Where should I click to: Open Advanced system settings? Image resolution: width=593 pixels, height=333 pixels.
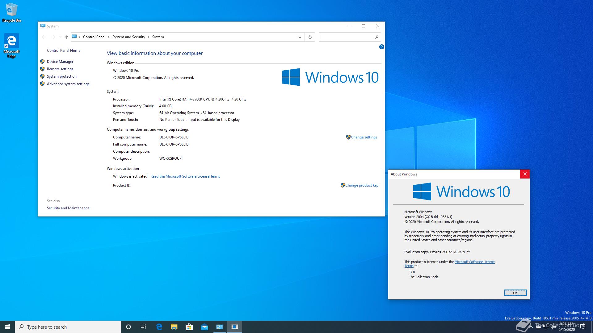(x=68, y=84)
